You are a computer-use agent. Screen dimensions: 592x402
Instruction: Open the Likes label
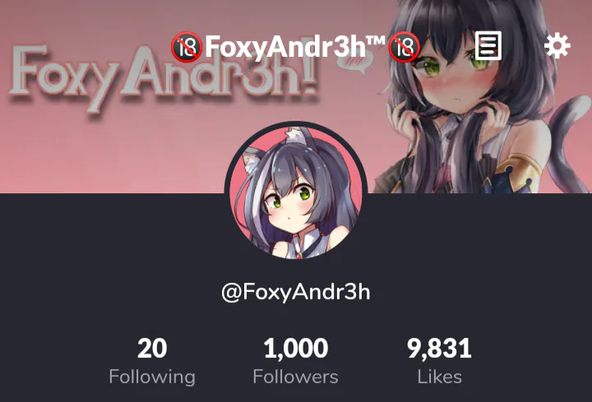(439, 377)
